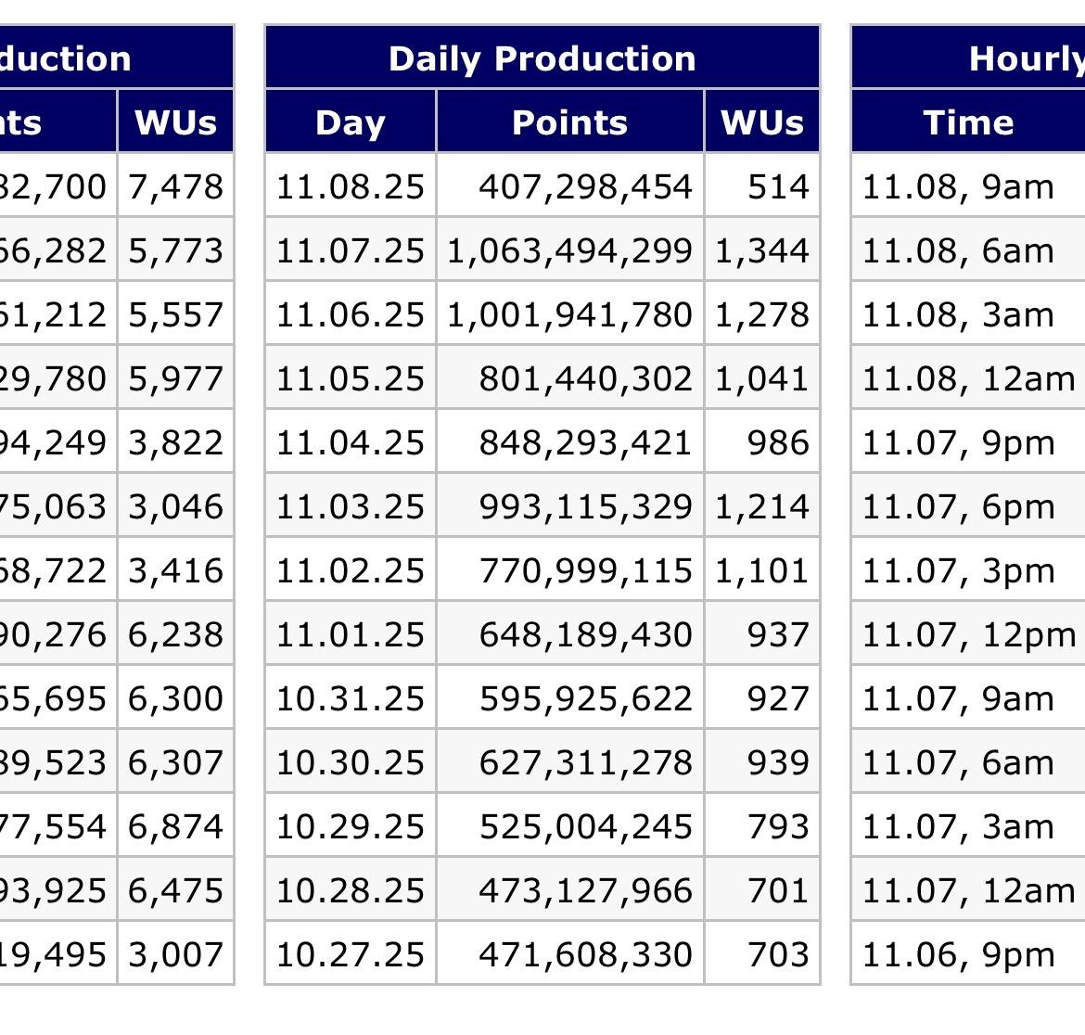
Task: Click the WUs column header in Daily Production
Action: coord(762,122)
